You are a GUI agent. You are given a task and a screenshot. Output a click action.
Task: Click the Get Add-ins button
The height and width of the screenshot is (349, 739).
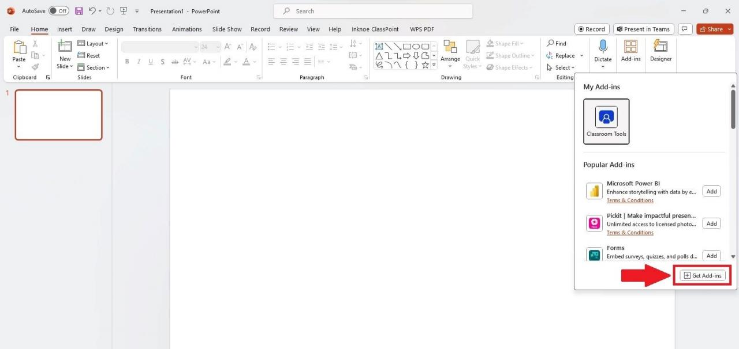[701, 275]
